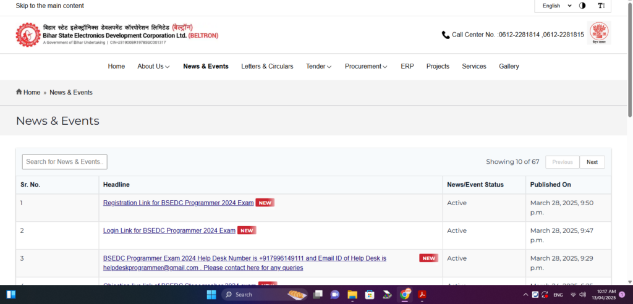Open the notification count badge
The image size is (633, 304).
tap(622, 295)
